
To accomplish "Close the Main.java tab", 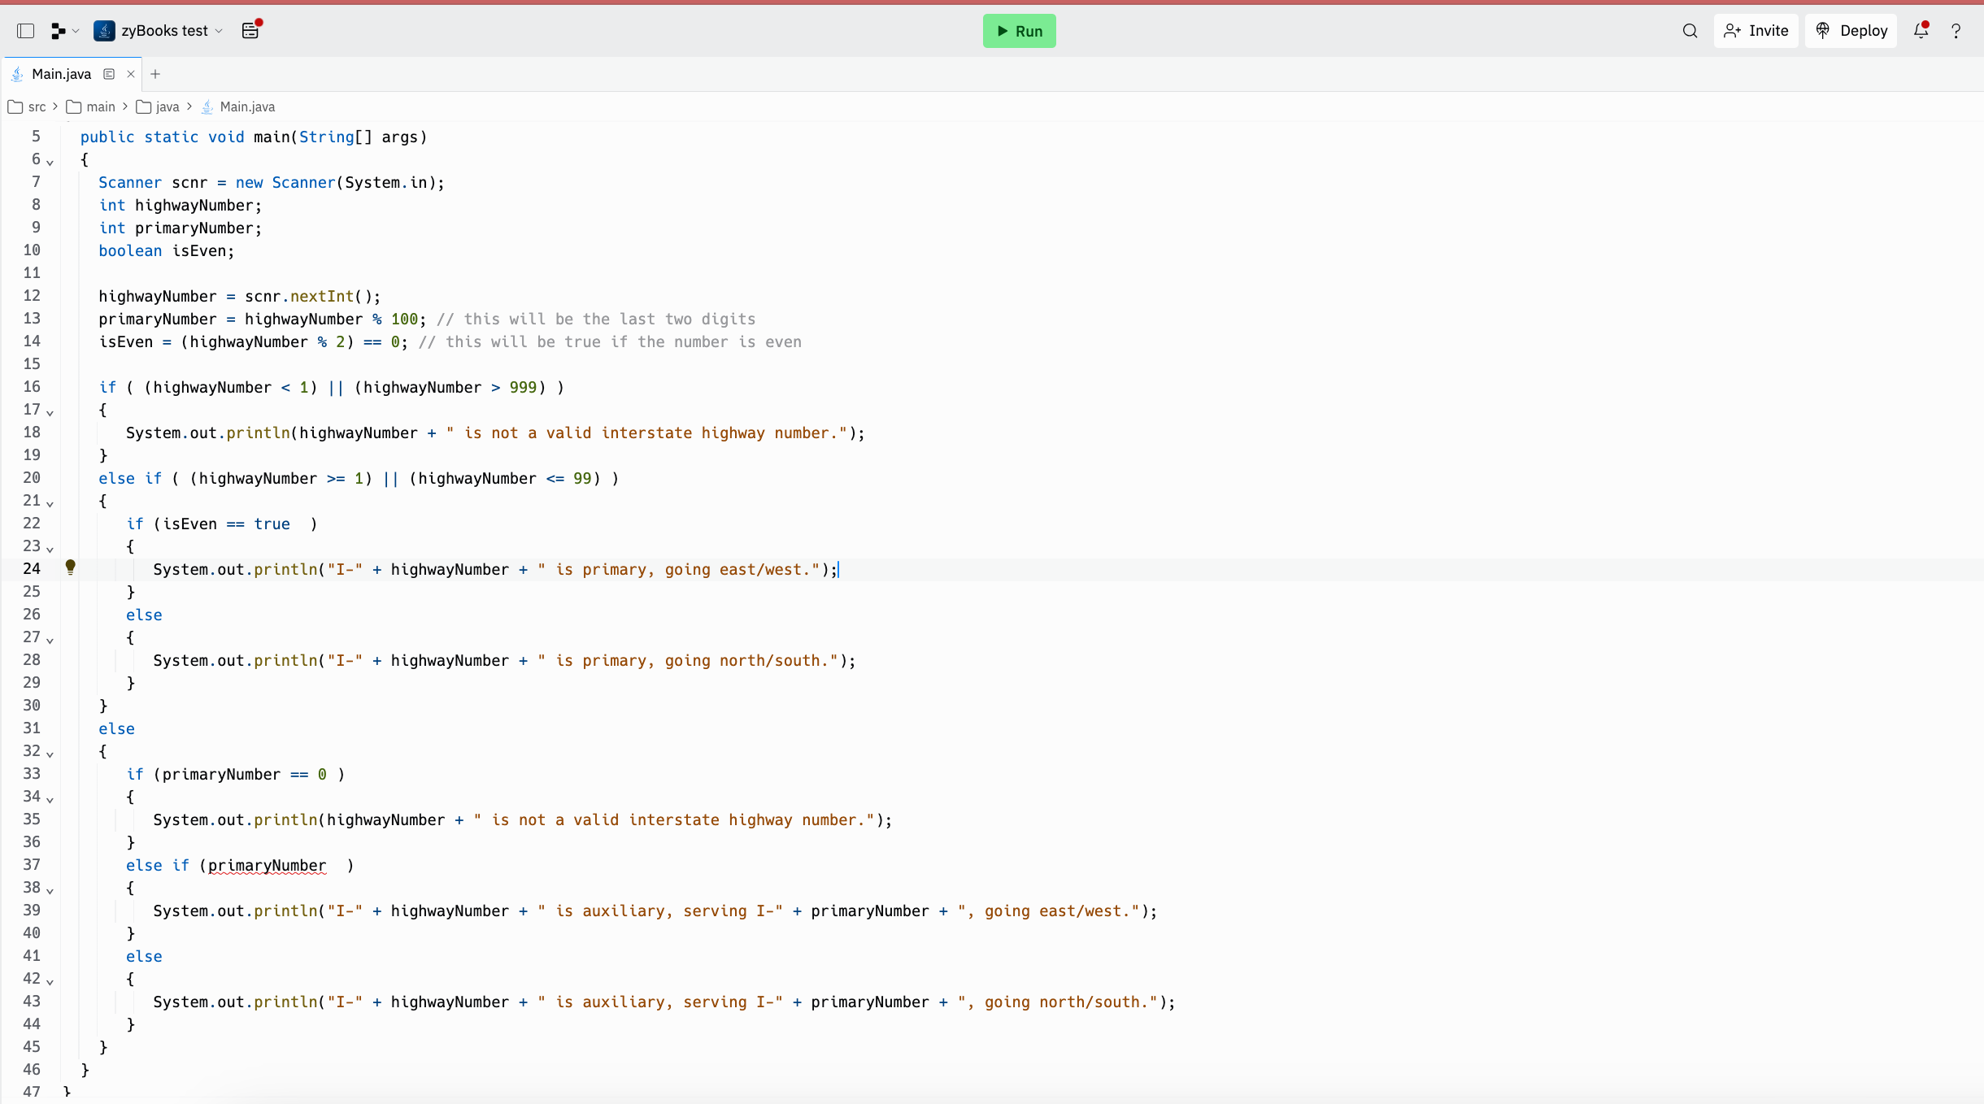I will pyautogui.click(x=131, y=73).
